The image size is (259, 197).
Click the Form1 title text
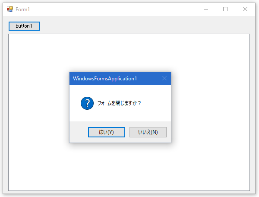tap(22, 10)
